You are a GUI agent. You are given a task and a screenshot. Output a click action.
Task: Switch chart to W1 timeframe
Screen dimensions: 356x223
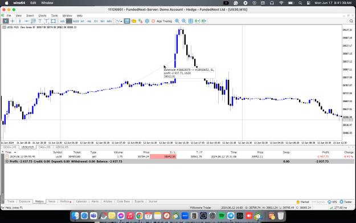[x=103, y=21]
